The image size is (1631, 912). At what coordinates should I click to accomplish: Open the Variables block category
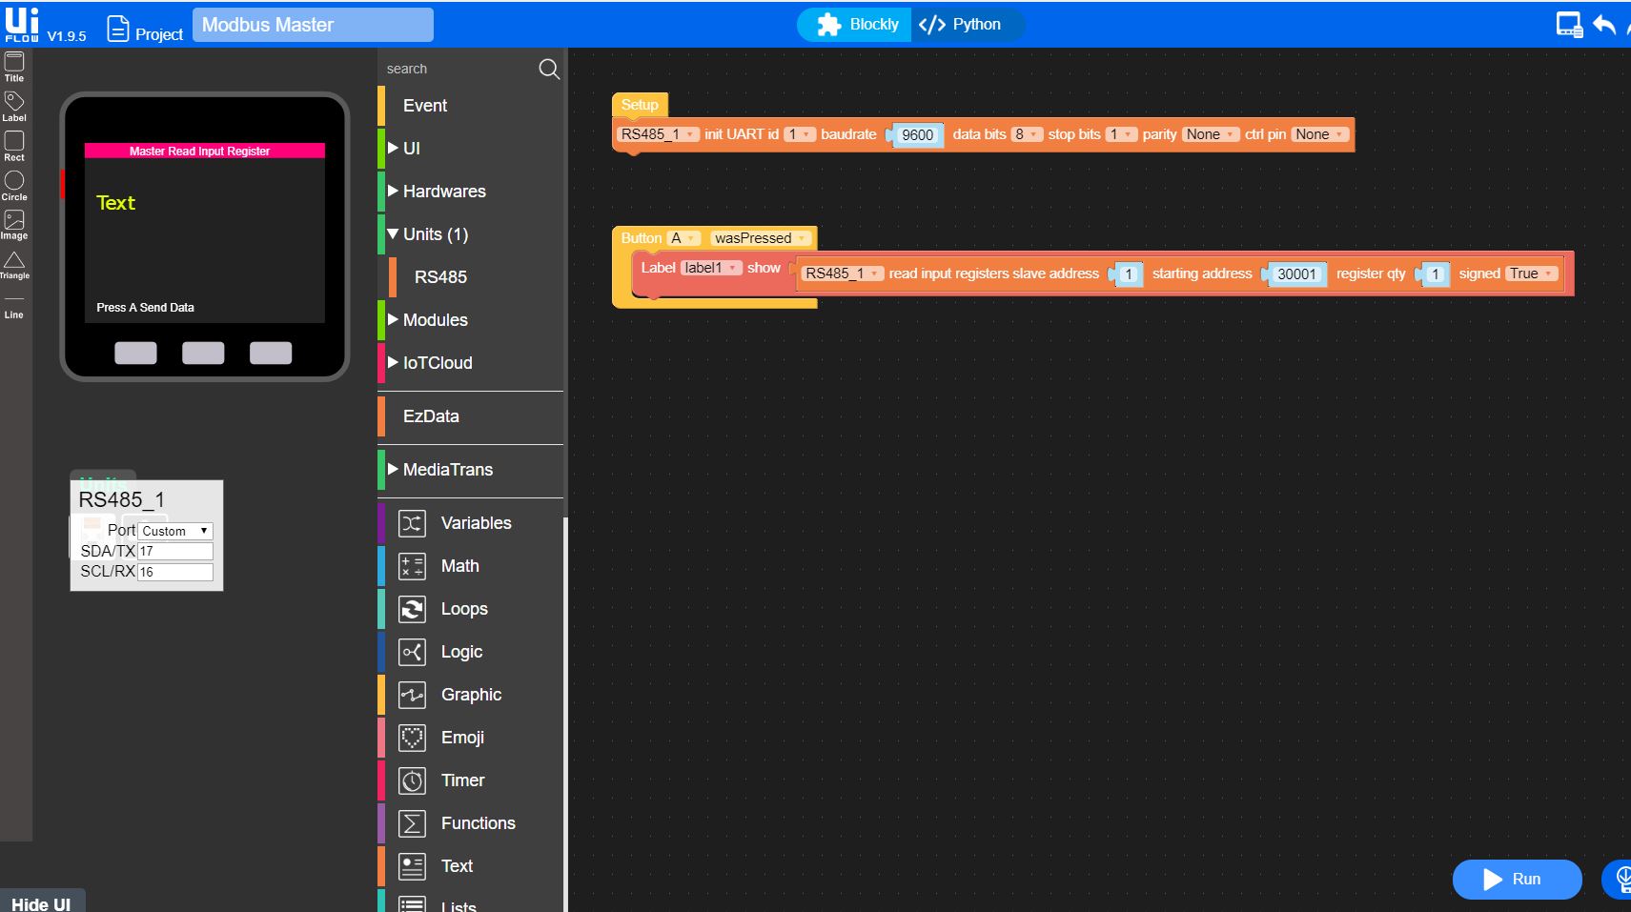coord(476,523)
